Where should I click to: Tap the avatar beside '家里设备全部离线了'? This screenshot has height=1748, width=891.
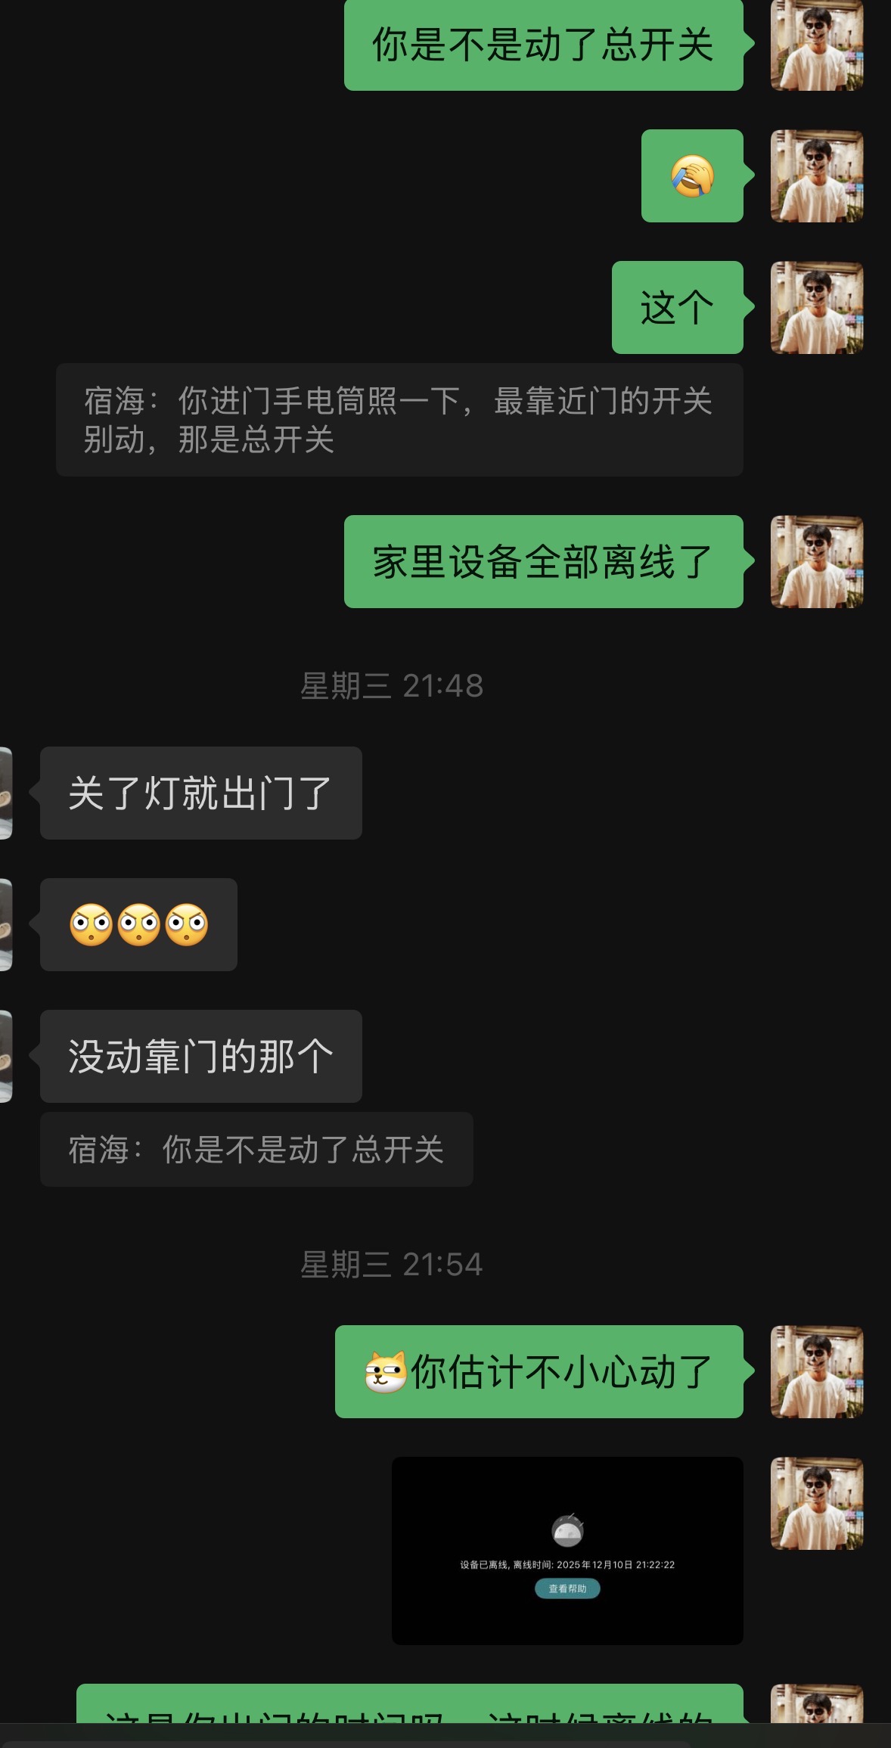(817, 561)
